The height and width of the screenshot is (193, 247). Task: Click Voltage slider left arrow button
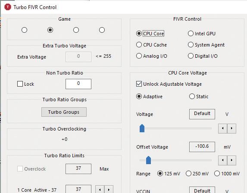pos(222,128)
